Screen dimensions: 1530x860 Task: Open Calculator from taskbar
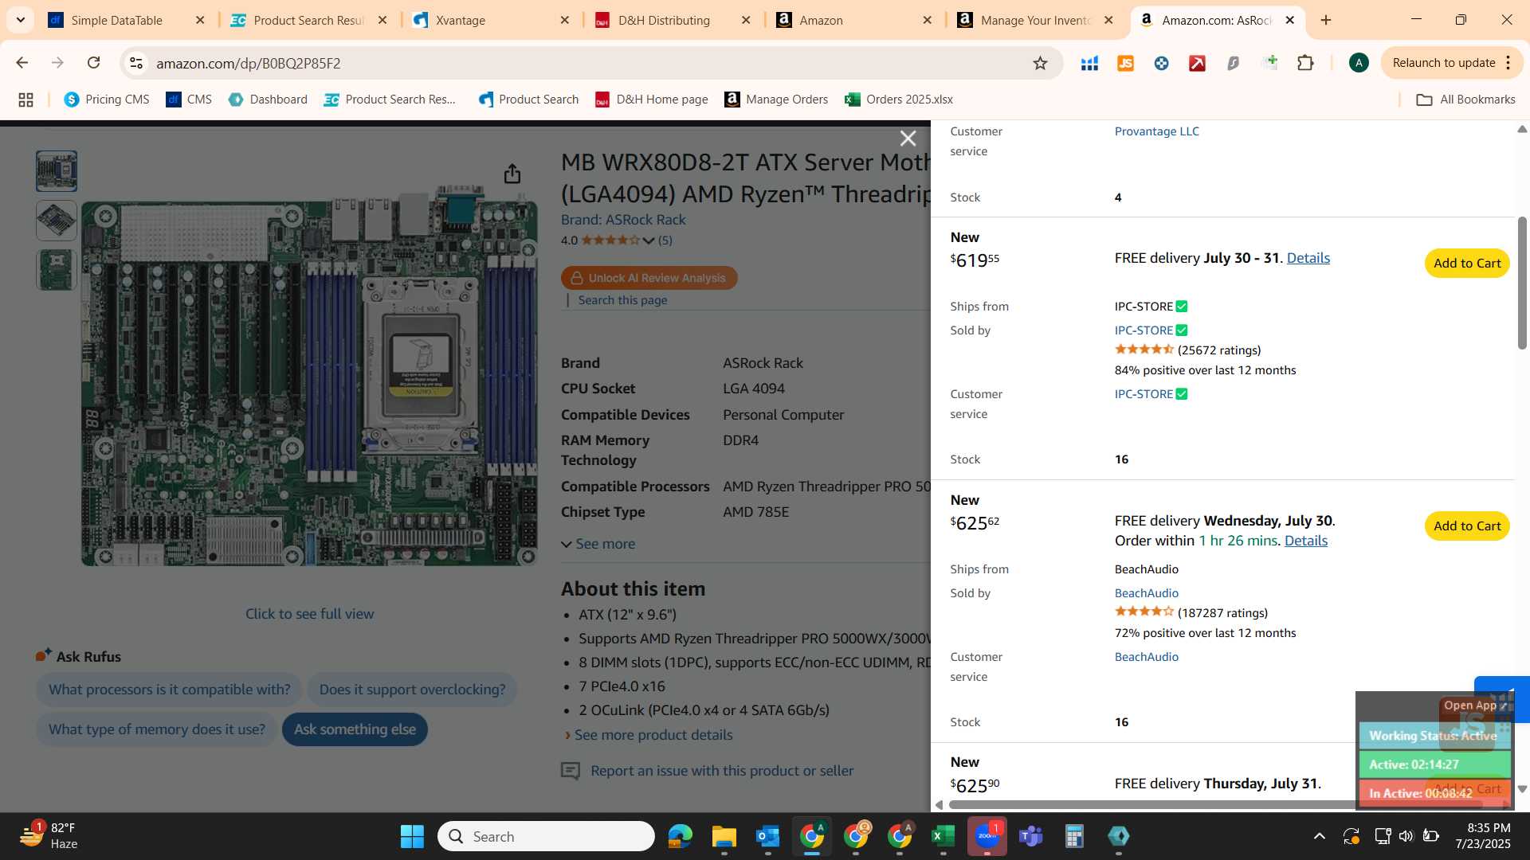point(1074,836)
